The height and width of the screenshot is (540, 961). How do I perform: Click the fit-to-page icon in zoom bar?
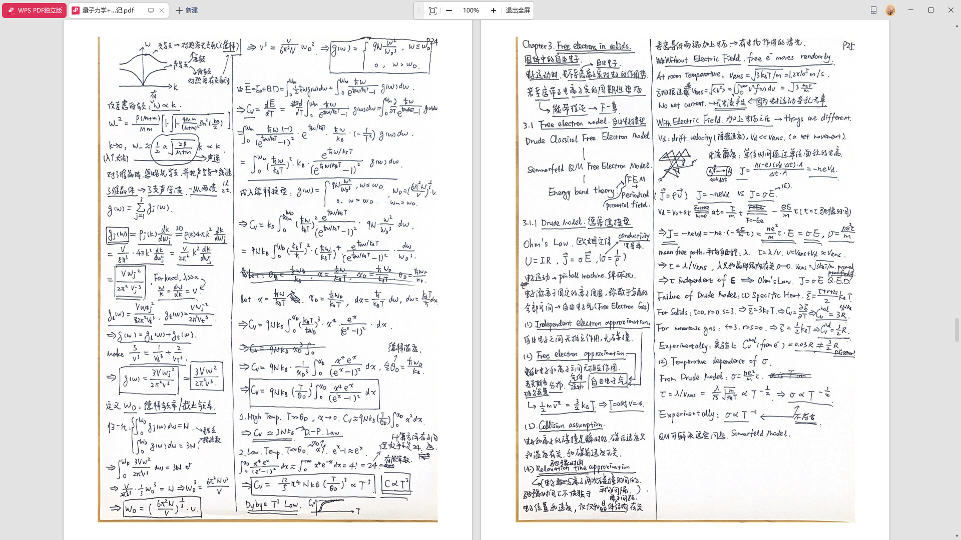[x=432, y=10]
